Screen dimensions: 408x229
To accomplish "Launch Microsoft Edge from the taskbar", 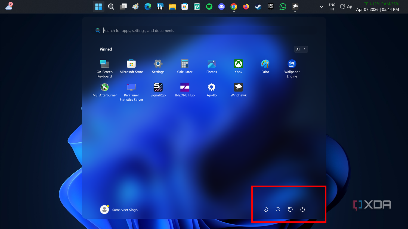I will tap(148, 7).
